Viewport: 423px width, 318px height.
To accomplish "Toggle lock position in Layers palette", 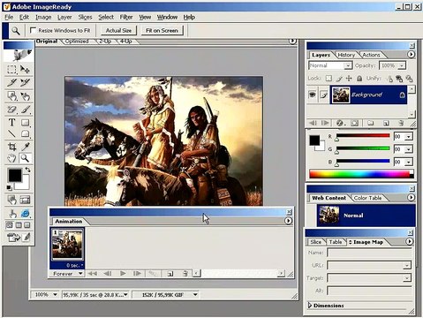I will tap(349, 79).
